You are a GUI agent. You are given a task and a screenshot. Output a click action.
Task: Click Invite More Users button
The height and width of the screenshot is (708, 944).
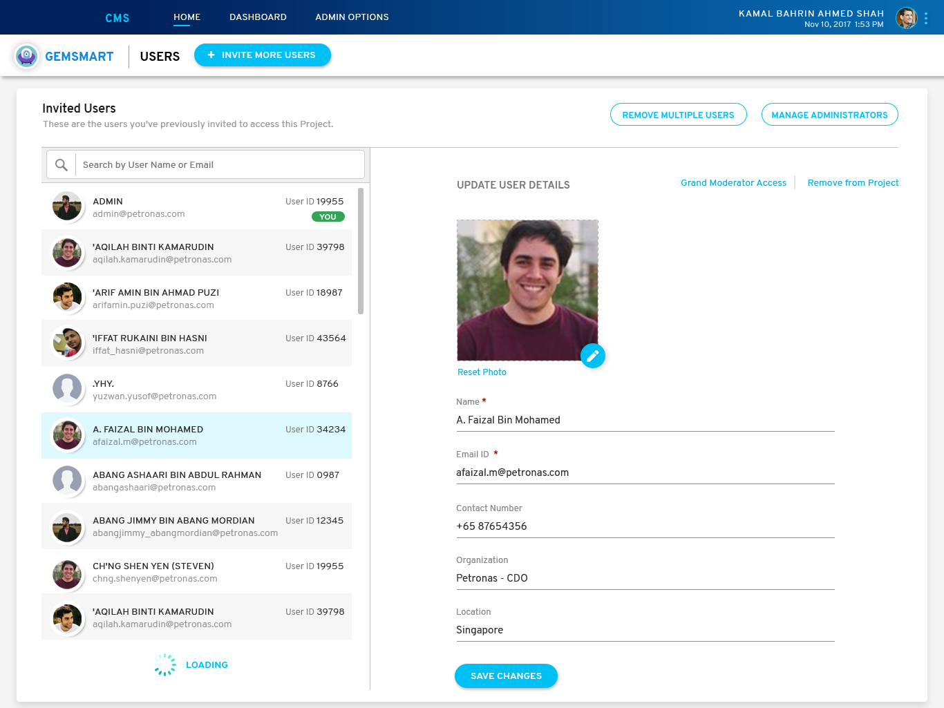(x=262, y=55)
